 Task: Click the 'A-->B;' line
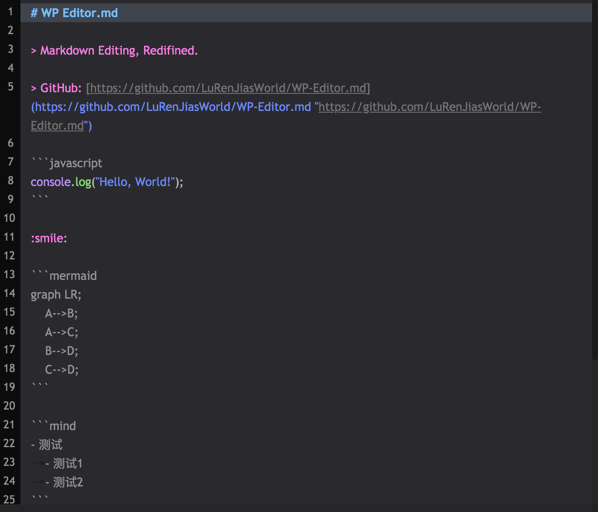[x=61, y=313]
